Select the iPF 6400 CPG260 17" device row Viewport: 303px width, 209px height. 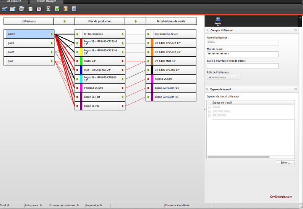(x=171, y=70)
